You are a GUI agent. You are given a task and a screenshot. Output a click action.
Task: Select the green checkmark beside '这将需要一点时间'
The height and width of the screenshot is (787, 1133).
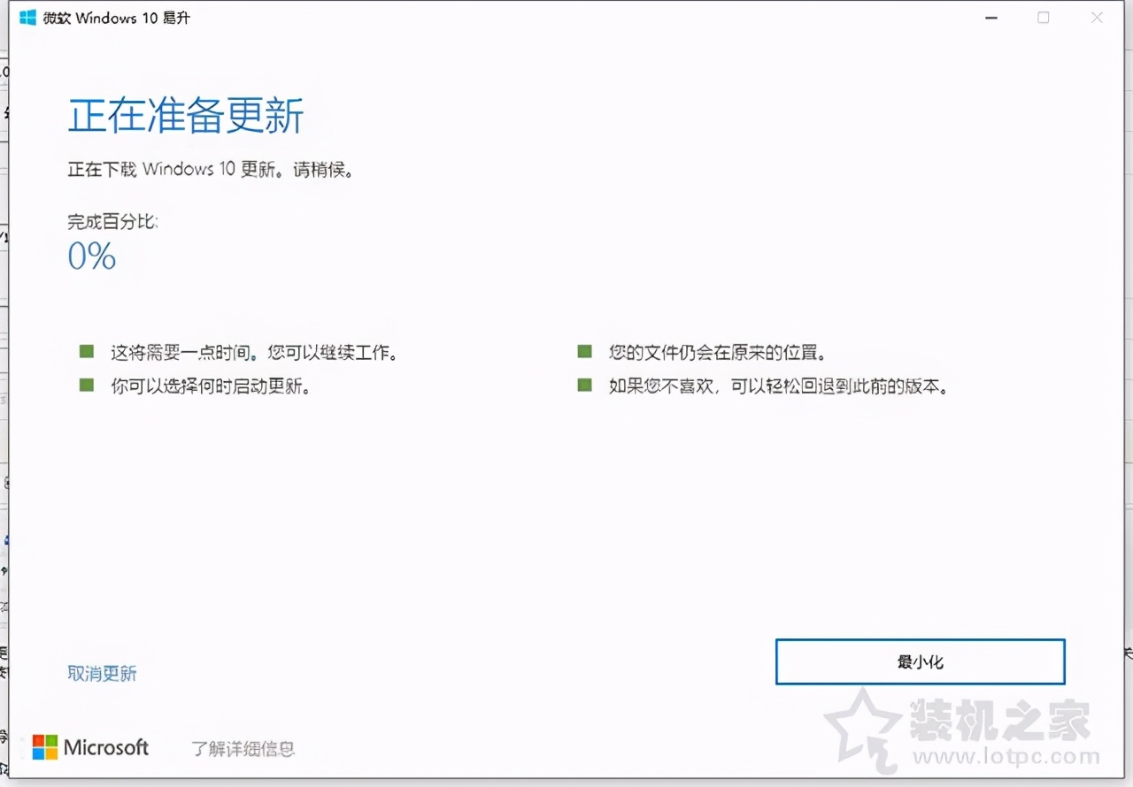pyautogui.click(x=86, y=351)
